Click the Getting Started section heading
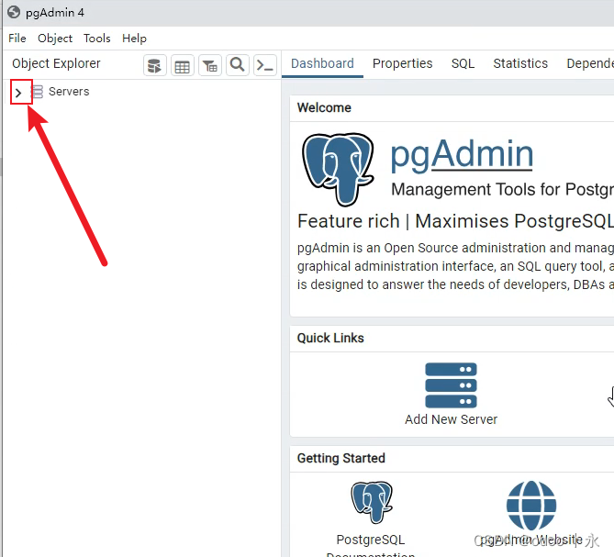 (x=341, y=458)
